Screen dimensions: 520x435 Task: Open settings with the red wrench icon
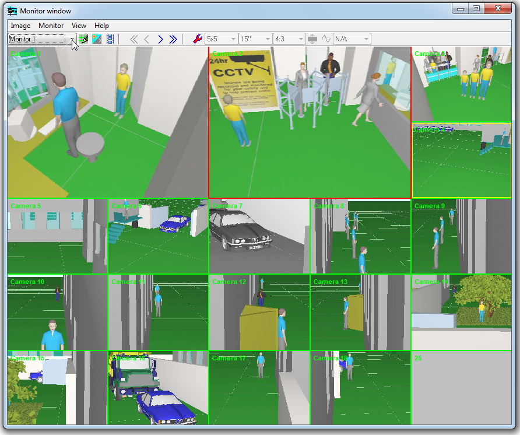(197, 39)
